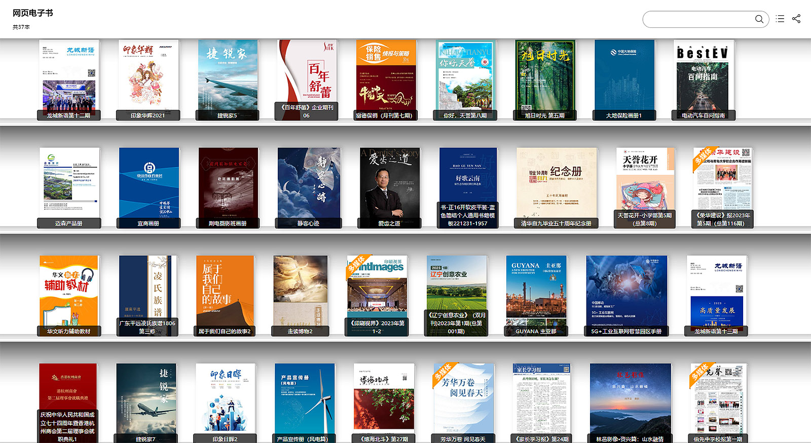This screenshot has width=811, height=443.
Task: Select the 捷锐家5 airplane cover book
Action: [x=228, y=76]
